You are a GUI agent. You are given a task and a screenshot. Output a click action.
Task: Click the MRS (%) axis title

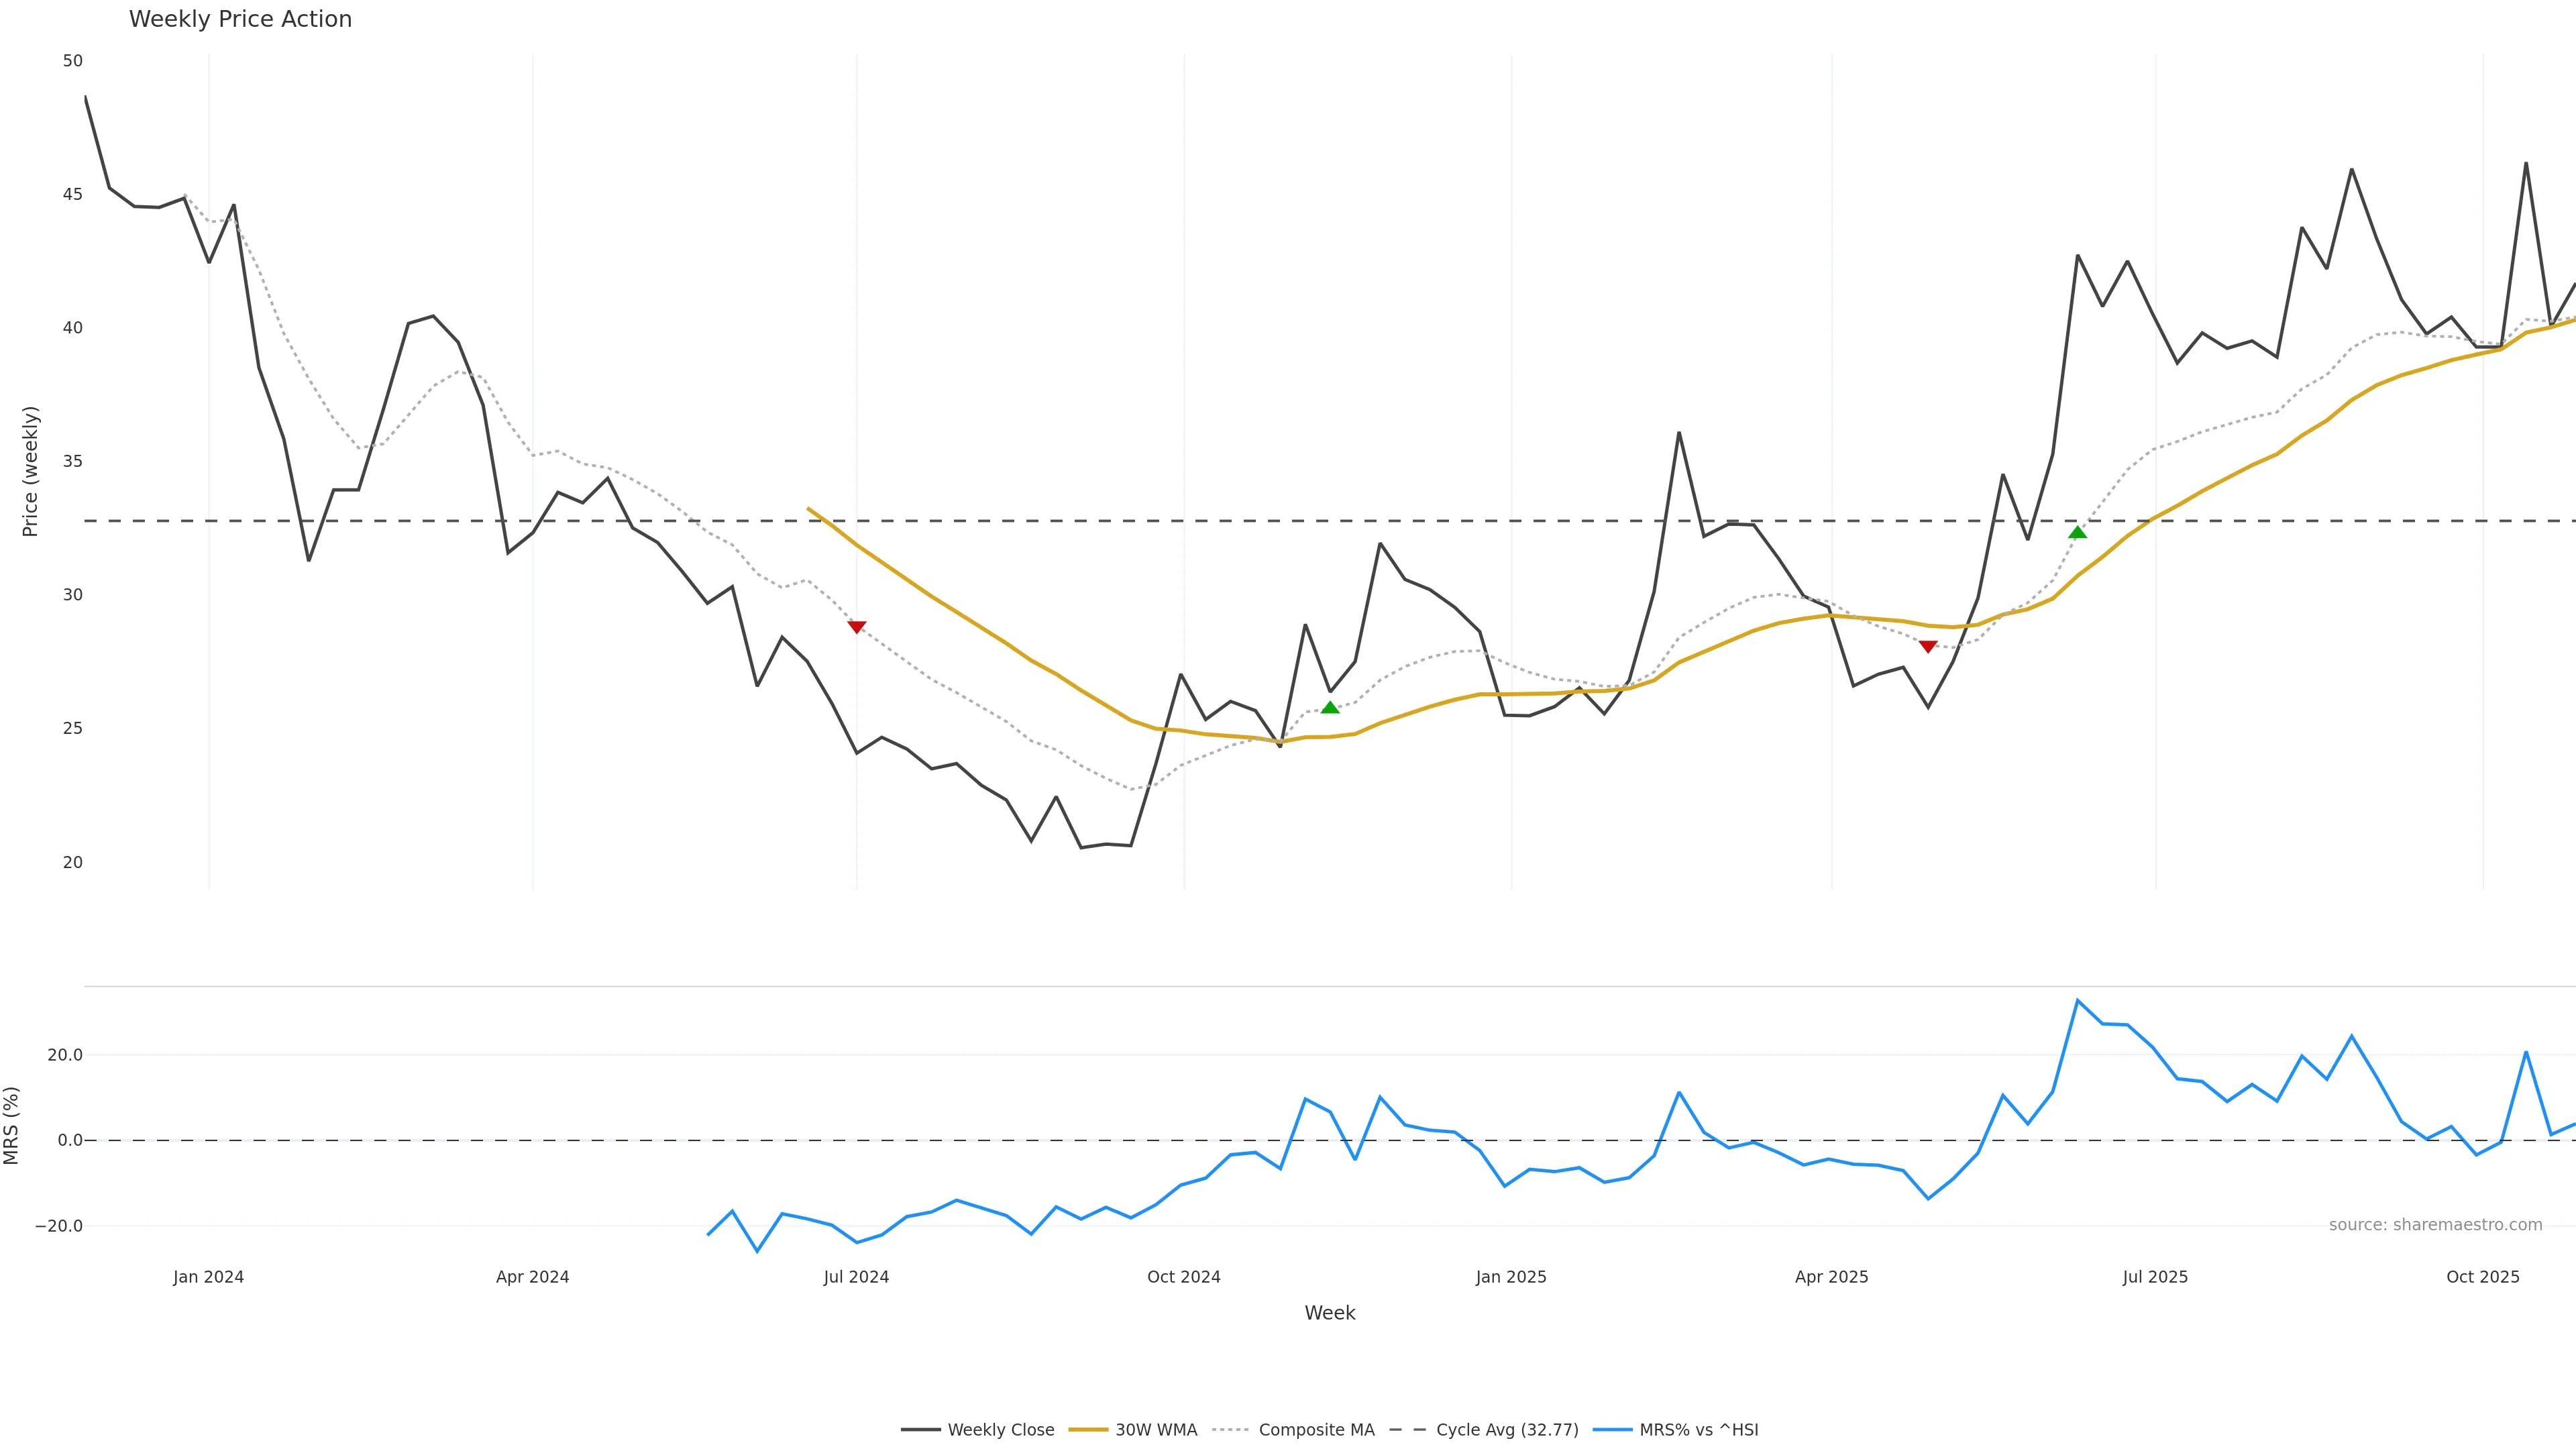12,1125
